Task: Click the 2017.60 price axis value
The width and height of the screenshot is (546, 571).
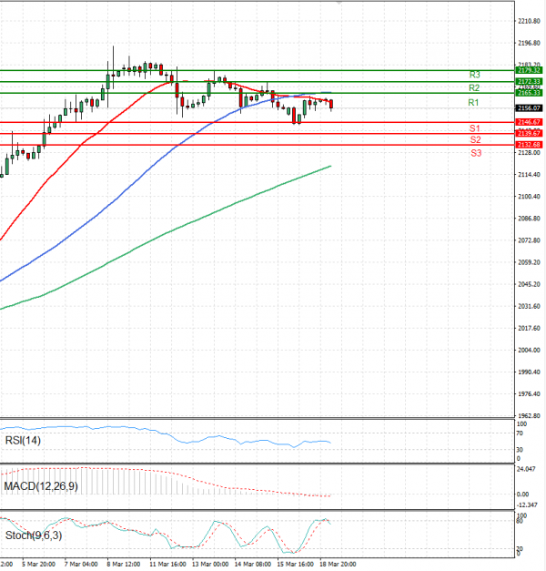Action: point(529,328)
